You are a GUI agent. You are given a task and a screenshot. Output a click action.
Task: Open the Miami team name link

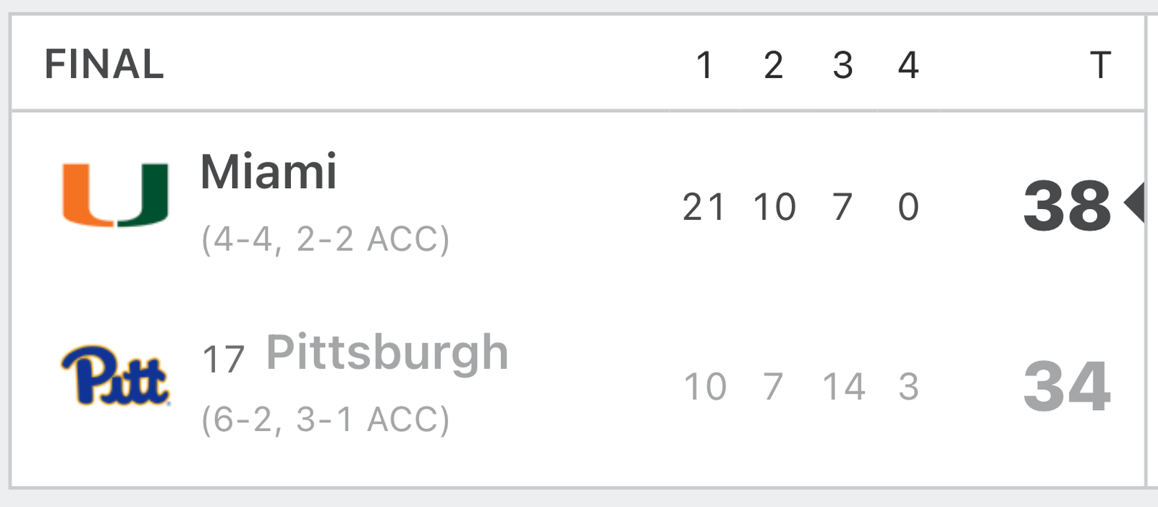pos(269,171)
